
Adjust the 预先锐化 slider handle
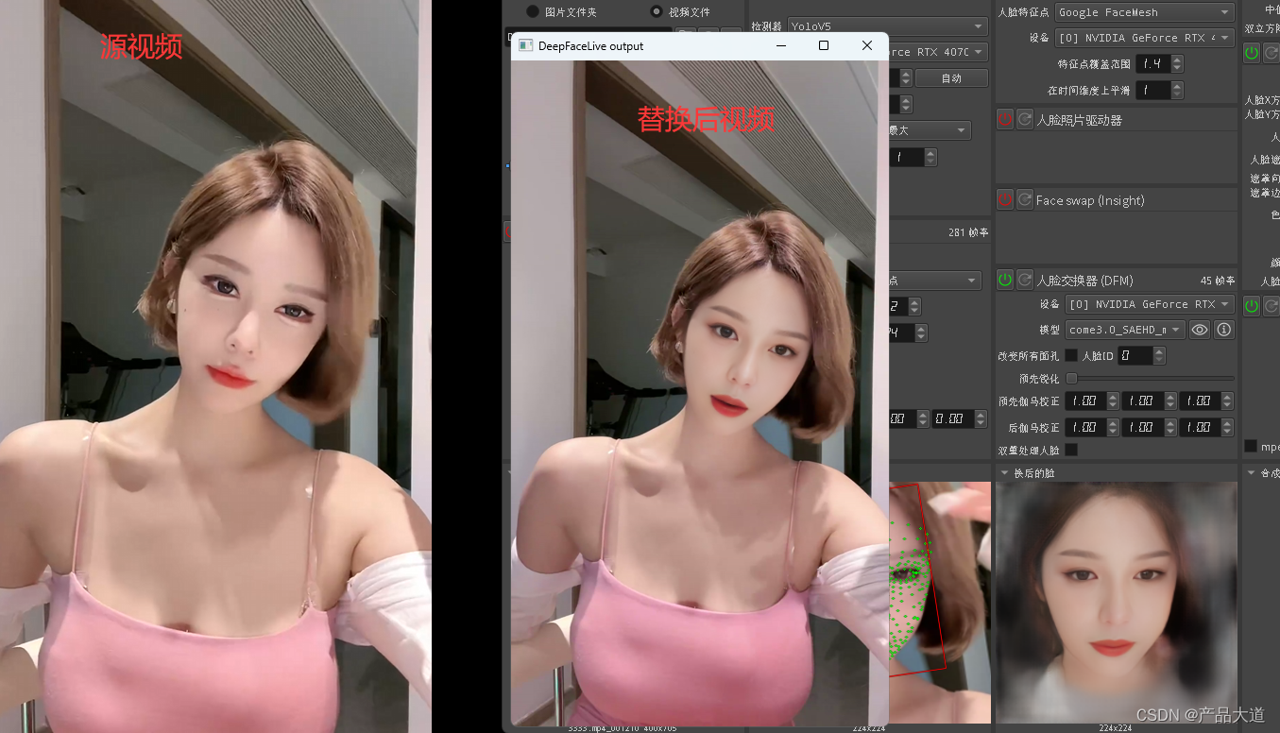(1071, 378)
